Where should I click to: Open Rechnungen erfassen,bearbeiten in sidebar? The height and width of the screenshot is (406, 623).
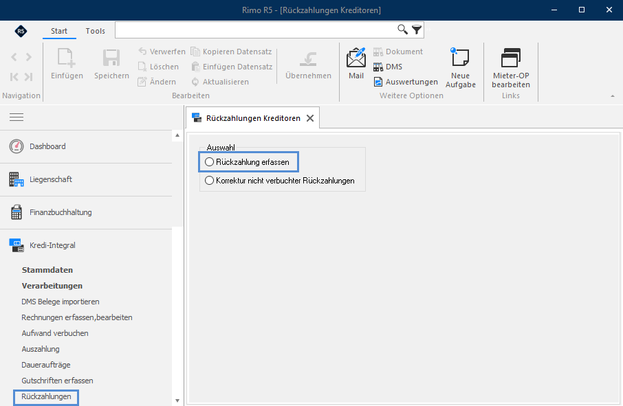click(x=77, y=317)
